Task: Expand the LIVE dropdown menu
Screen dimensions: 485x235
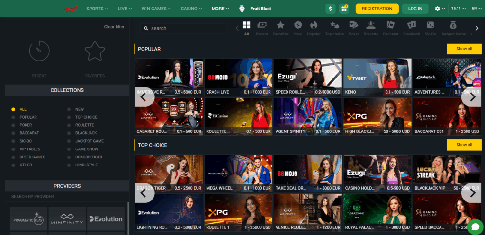Action: 125,9
